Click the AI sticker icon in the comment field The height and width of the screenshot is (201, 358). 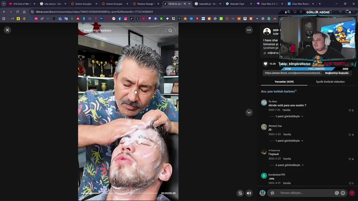point(272,193)
